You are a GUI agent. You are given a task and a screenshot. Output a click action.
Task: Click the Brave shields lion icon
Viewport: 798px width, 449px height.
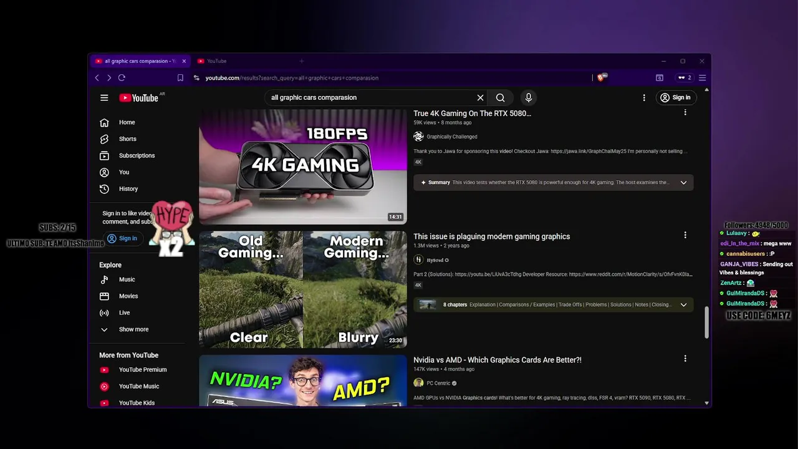pos(602,78)
